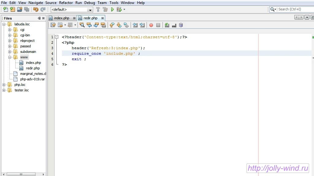
Task: Expand the nbproject folder
Action: coord(10,41)
